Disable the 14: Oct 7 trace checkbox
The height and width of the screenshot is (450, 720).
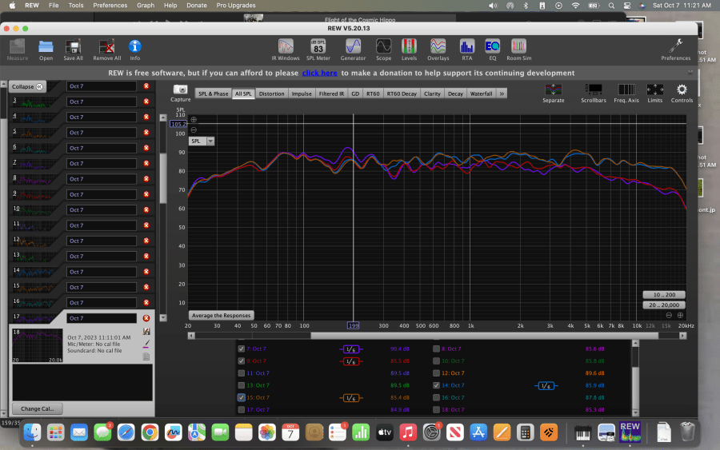click(436, 385)
